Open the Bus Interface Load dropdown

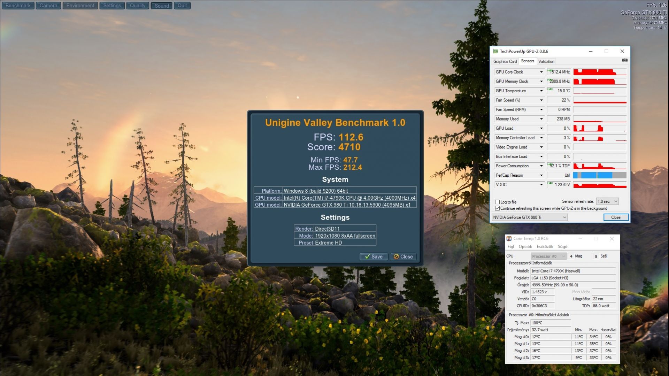pyautogui.click(x=541, y=157)
